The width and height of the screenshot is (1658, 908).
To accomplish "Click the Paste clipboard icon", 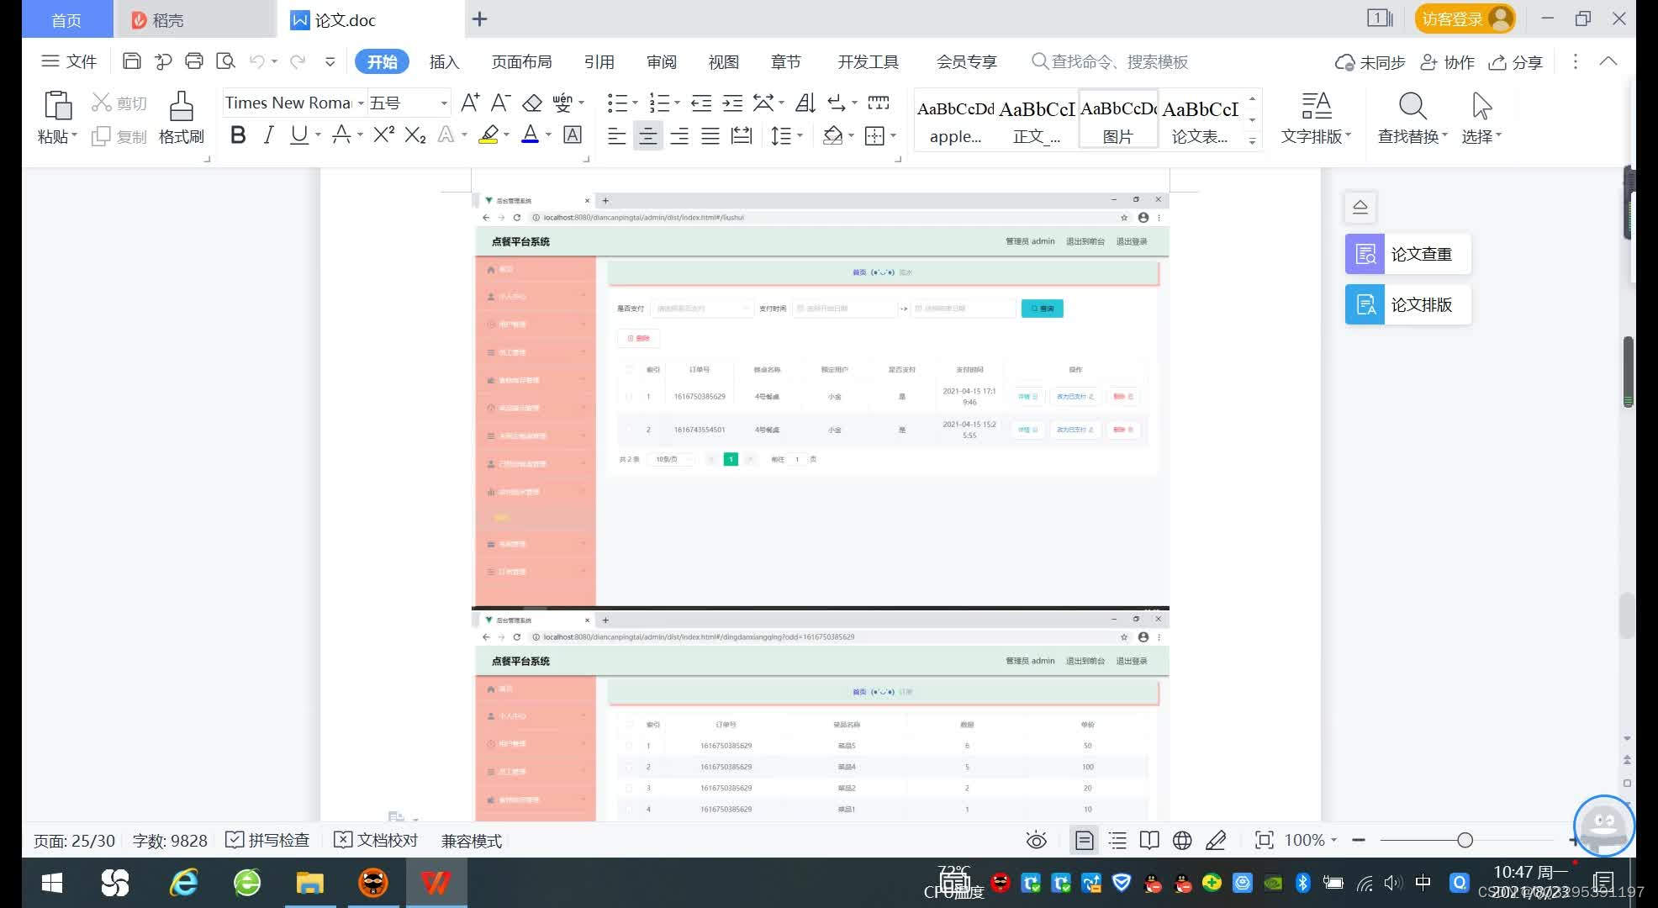I will click(x=57, y=106).
